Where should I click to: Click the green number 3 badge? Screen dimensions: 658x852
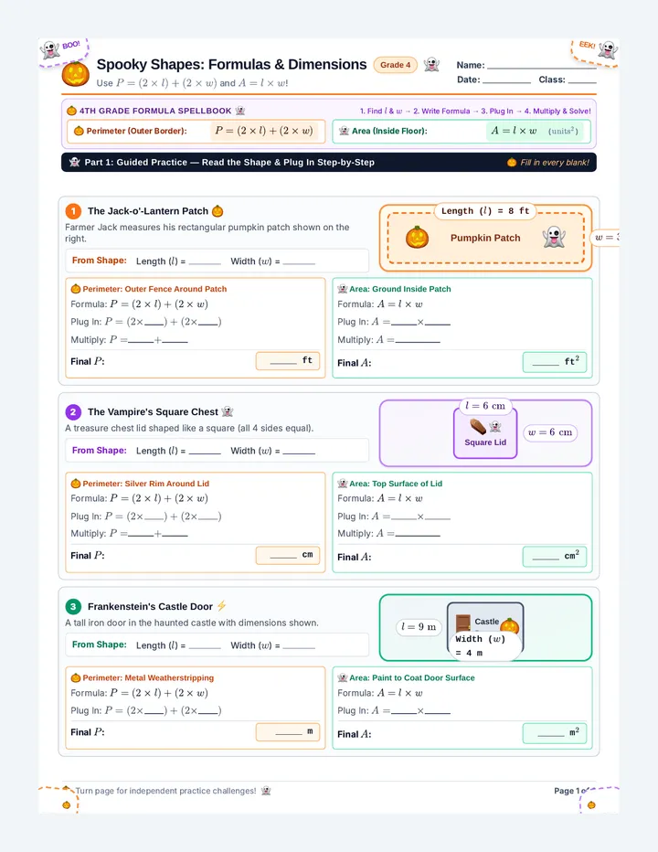[x=73, y=606]
